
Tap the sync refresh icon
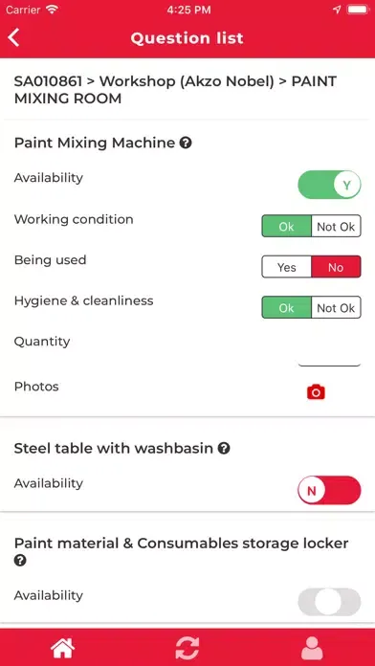pyautogui.click(x=187, y=649)
